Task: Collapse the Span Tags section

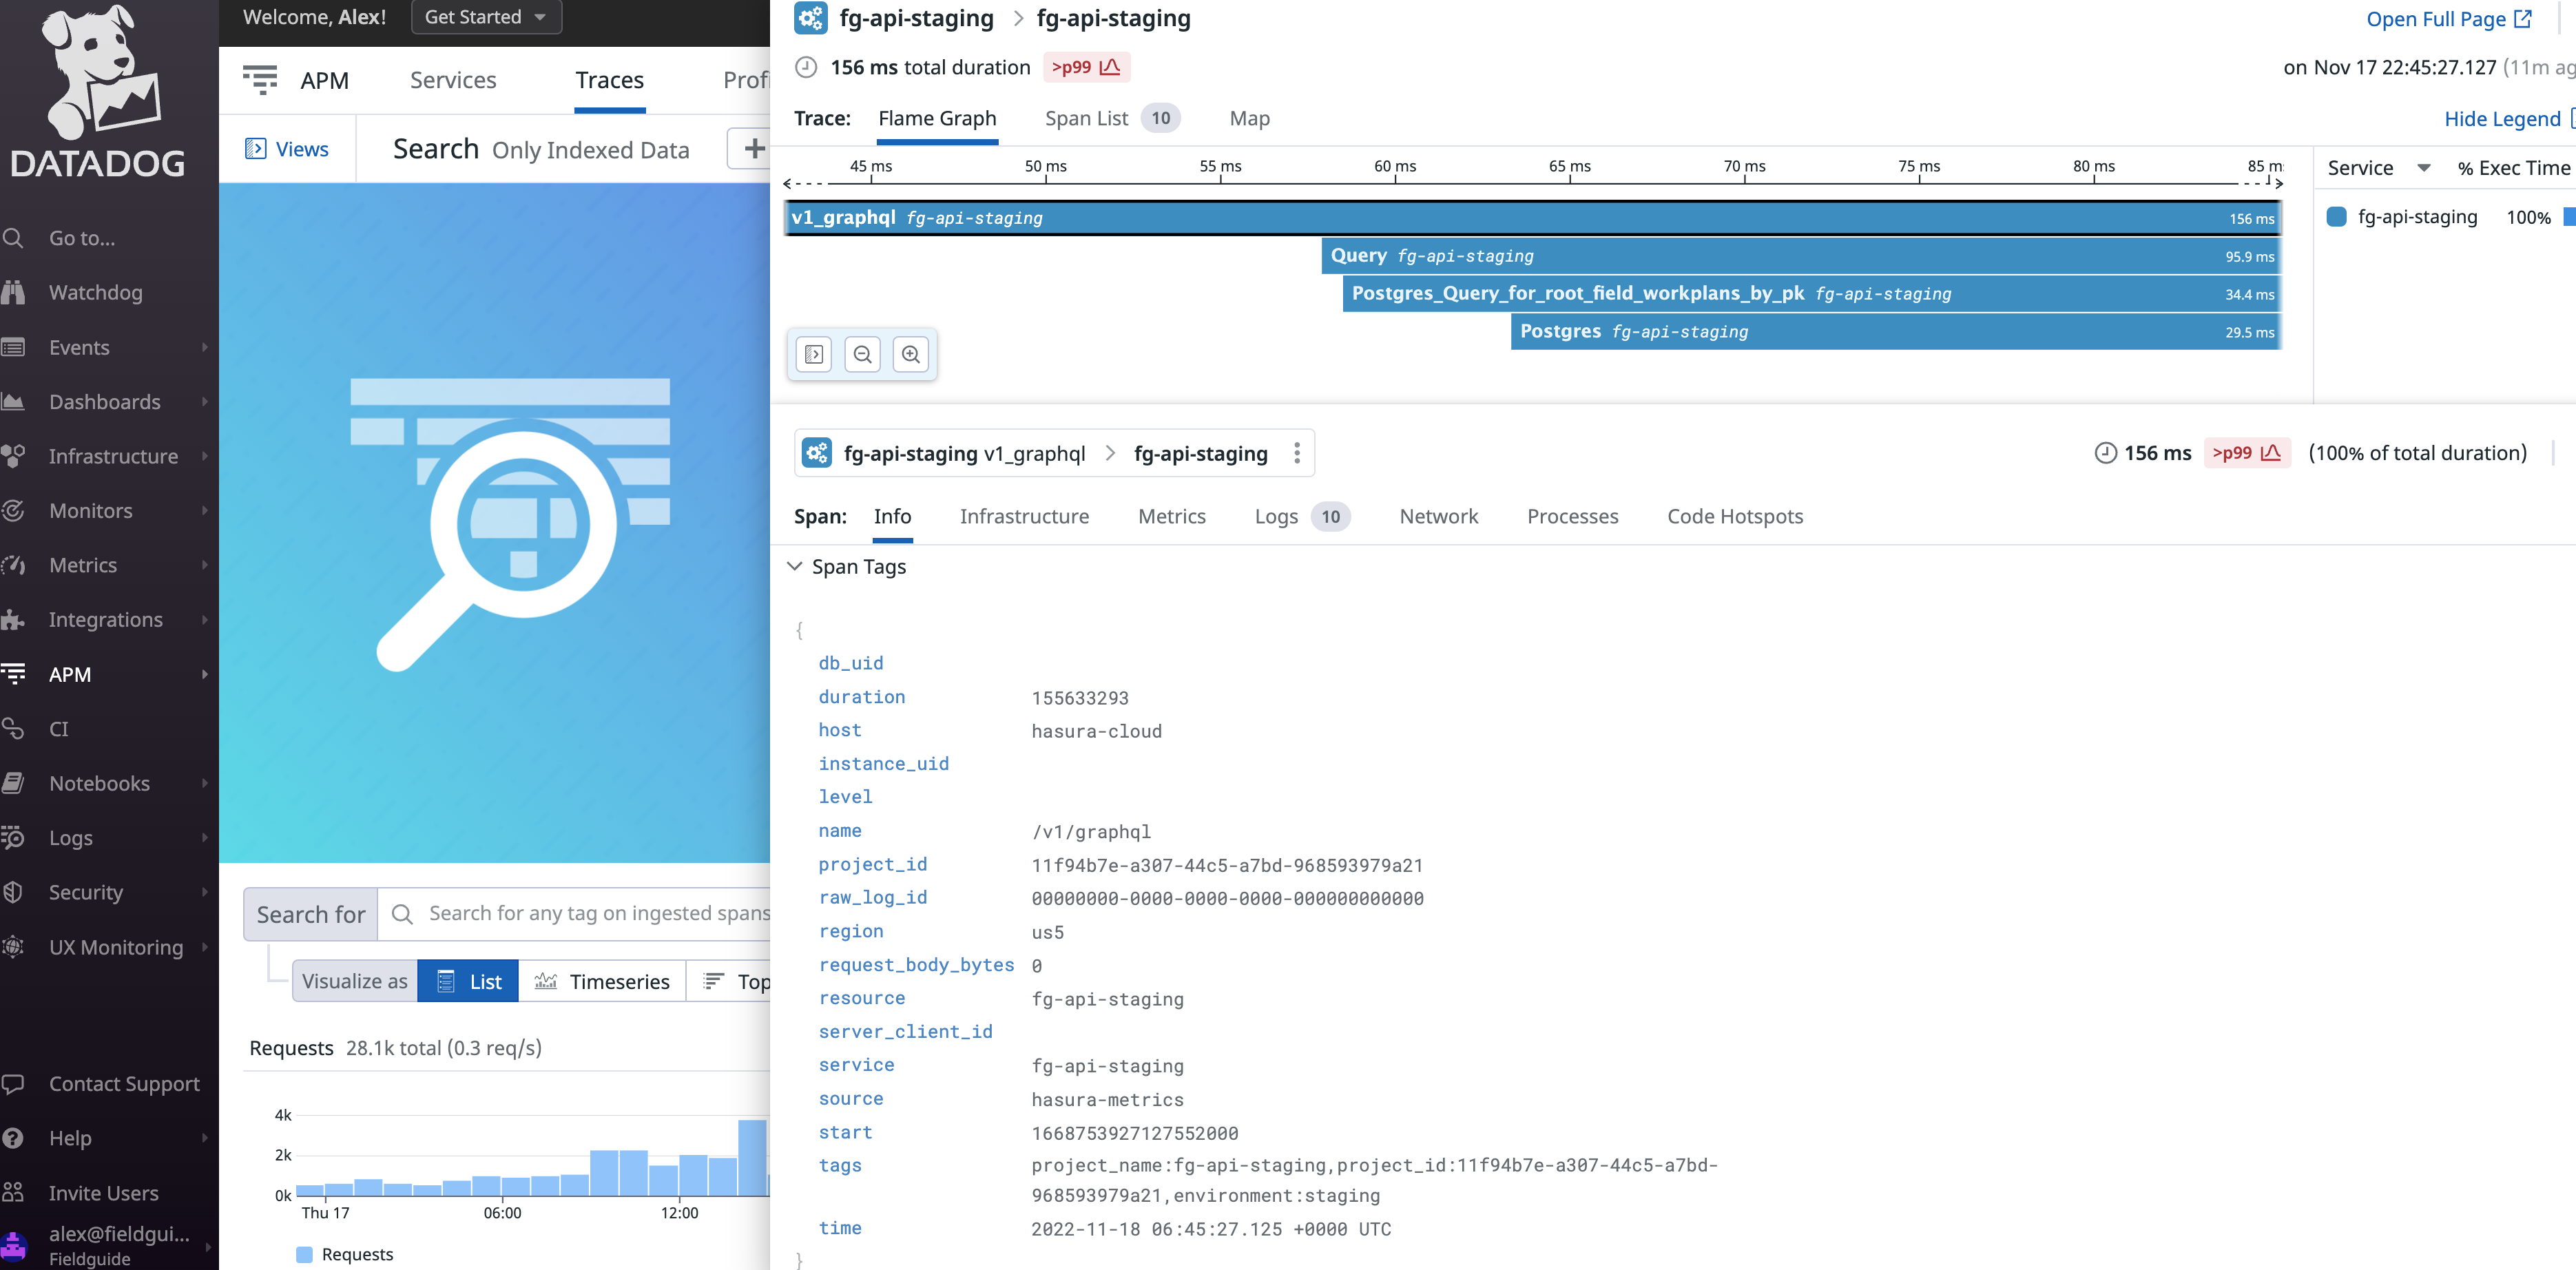Action: tap(796, 566)
